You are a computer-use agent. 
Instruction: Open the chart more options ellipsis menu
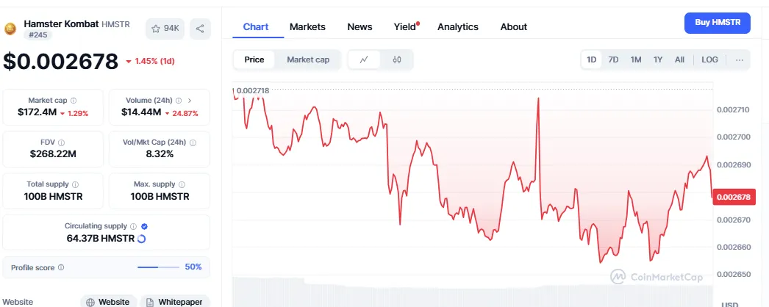739,59
